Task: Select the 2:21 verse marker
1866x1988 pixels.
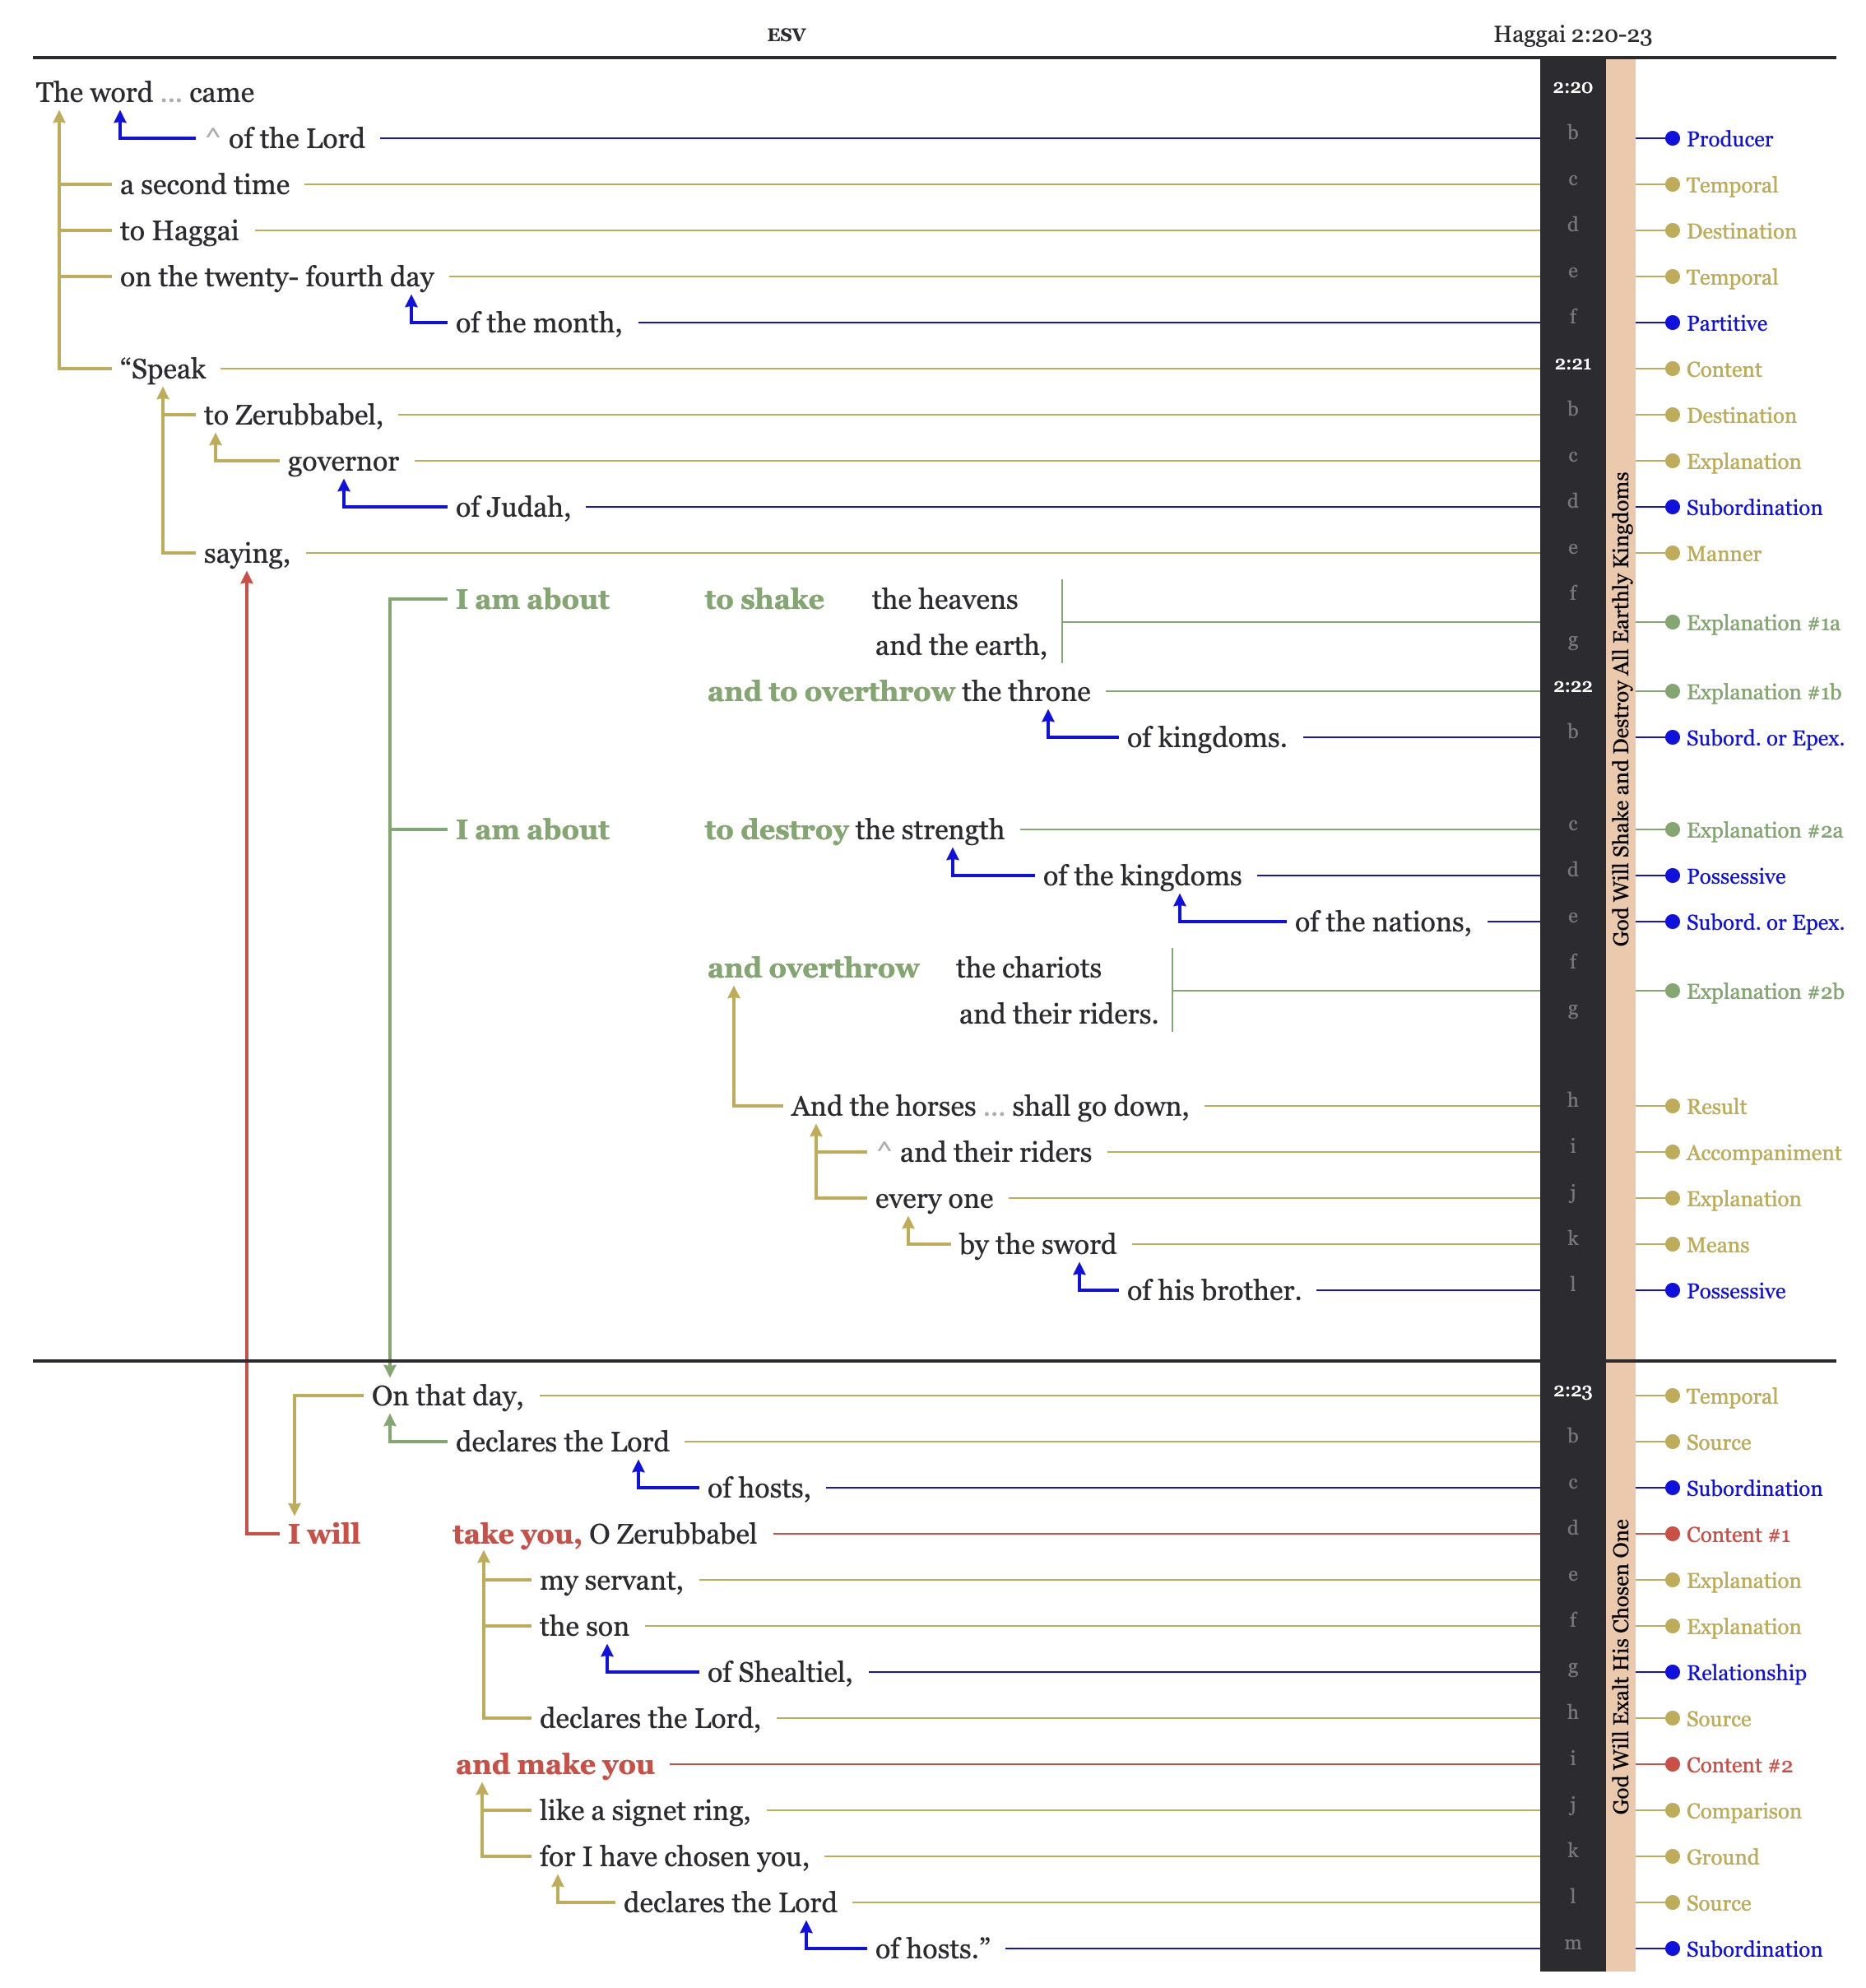Action: pyautogui.click(x=1572, y=364)
